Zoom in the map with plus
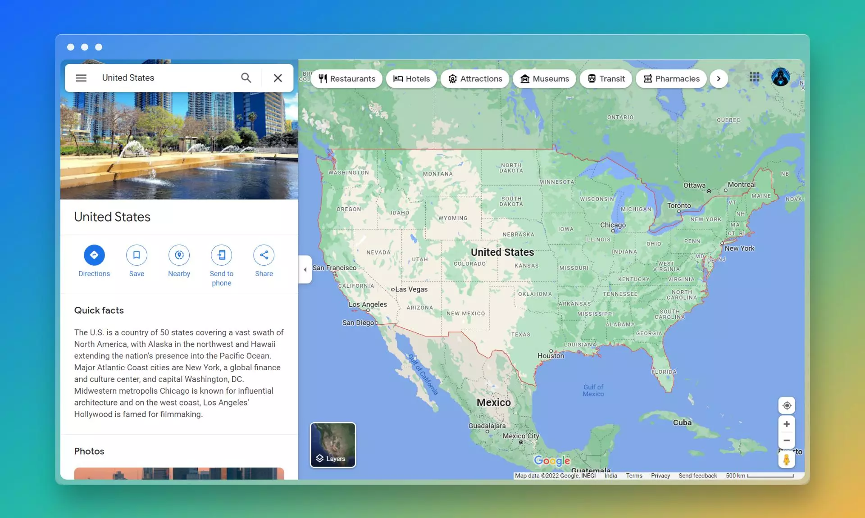865x518 pixels. [787, 424]
